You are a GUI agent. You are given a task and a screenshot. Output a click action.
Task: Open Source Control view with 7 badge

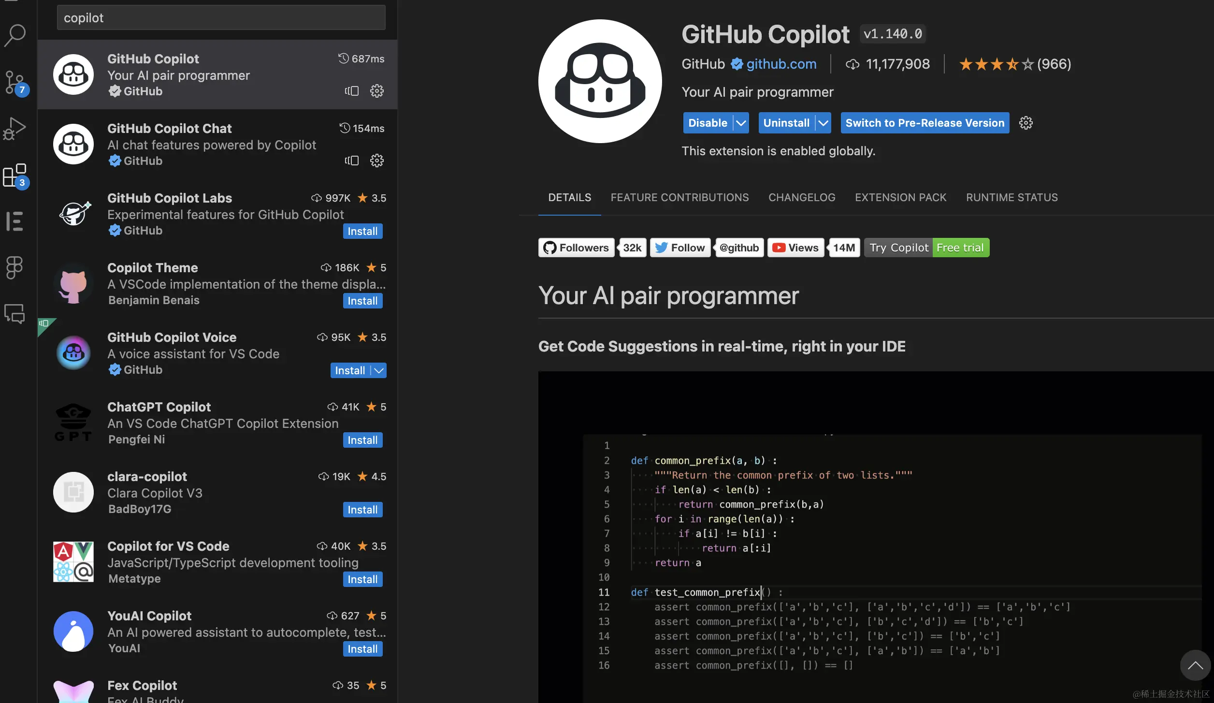tap(15, 82)
